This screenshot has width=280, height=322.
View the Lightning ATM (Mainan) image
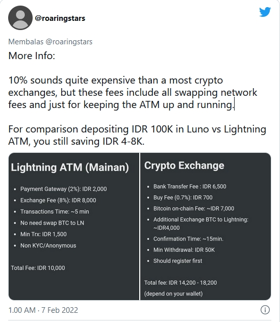74,226
